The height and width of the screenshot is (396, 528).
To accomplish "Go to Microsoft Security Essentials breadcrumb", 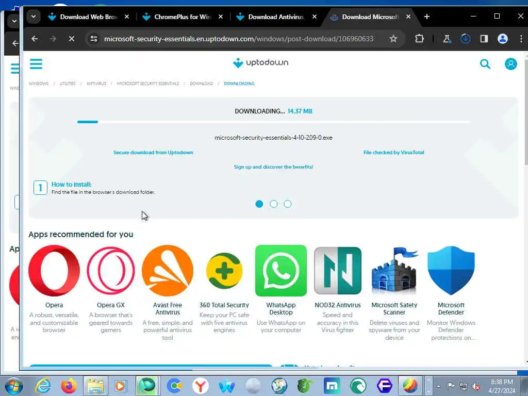I will pos(148,84).
